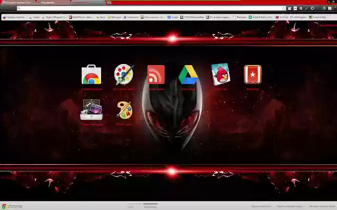Switch to the first browser tab
The height and width of the screenshot is (210, 337).
[17, 3]
